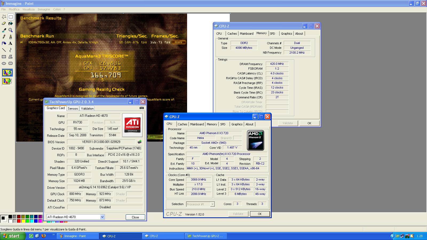Open Mainboard tab in front CPU-Z window
Viewport: 427px width, 240px height.
[197, 124]
